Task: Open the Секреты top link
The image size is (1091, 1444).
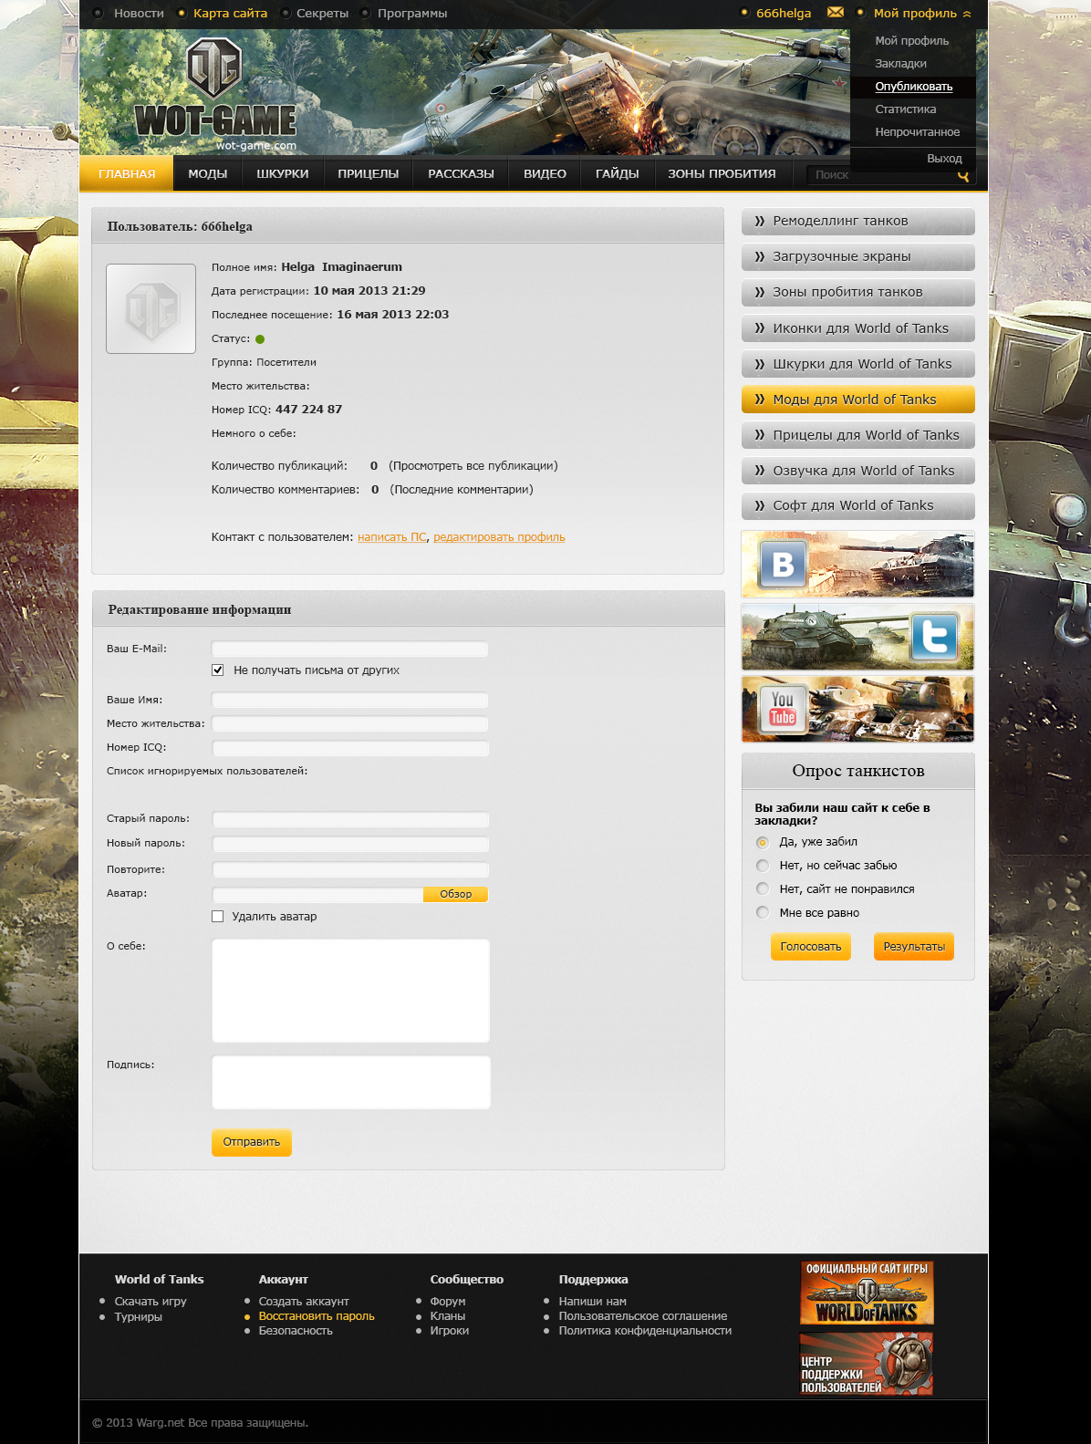Action: tap(322, 13)
